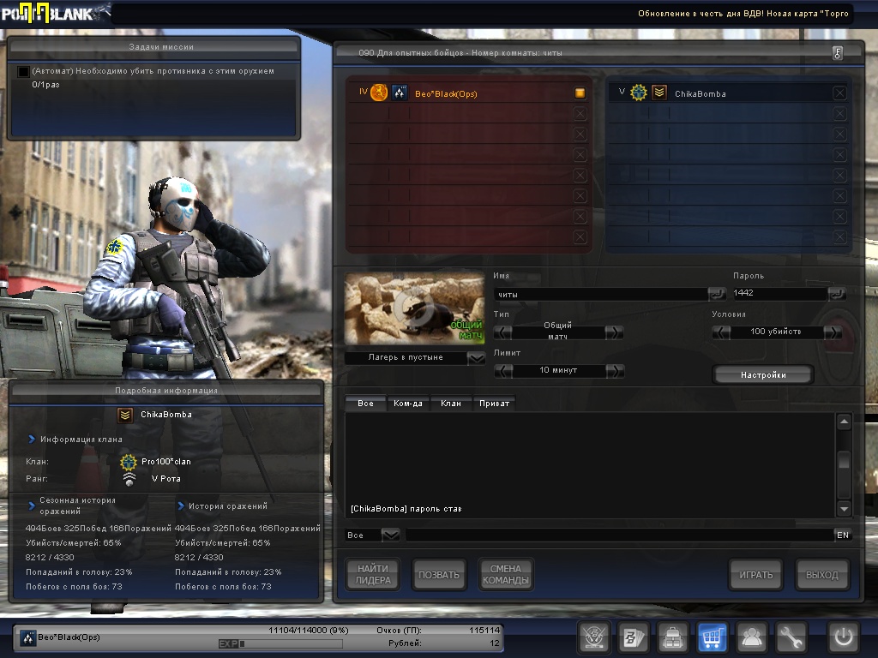This screenshot has height=658, width=878.
Task: Open the chat channel dropdown "Все"
Action: click(x=390, y=535)
